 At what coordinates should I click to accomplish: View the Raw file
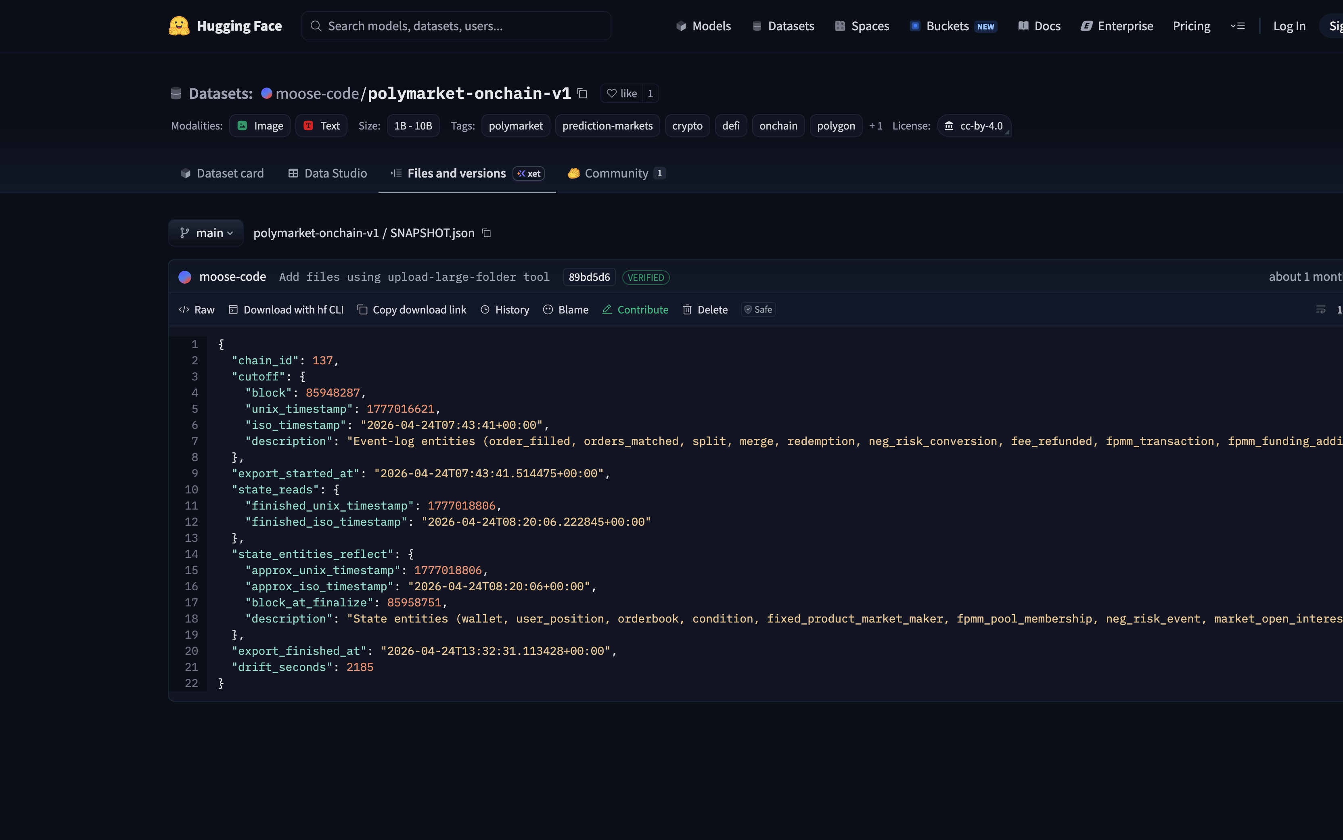pos(196,309)
